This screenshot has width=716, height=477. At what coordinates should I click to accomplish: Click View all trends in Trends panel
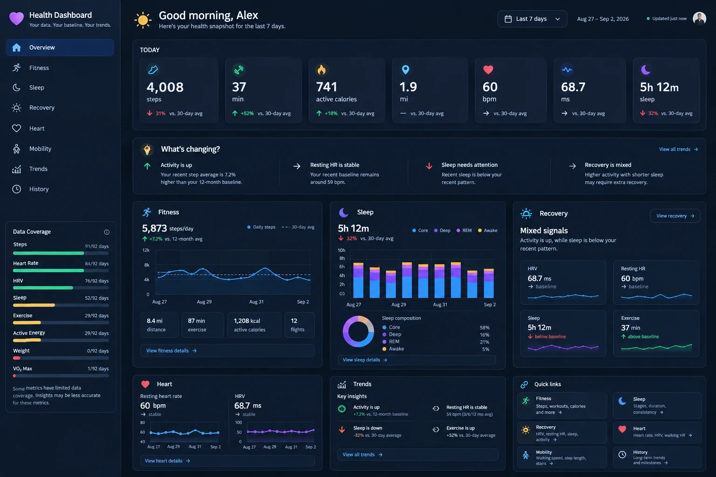pos(418,455)
